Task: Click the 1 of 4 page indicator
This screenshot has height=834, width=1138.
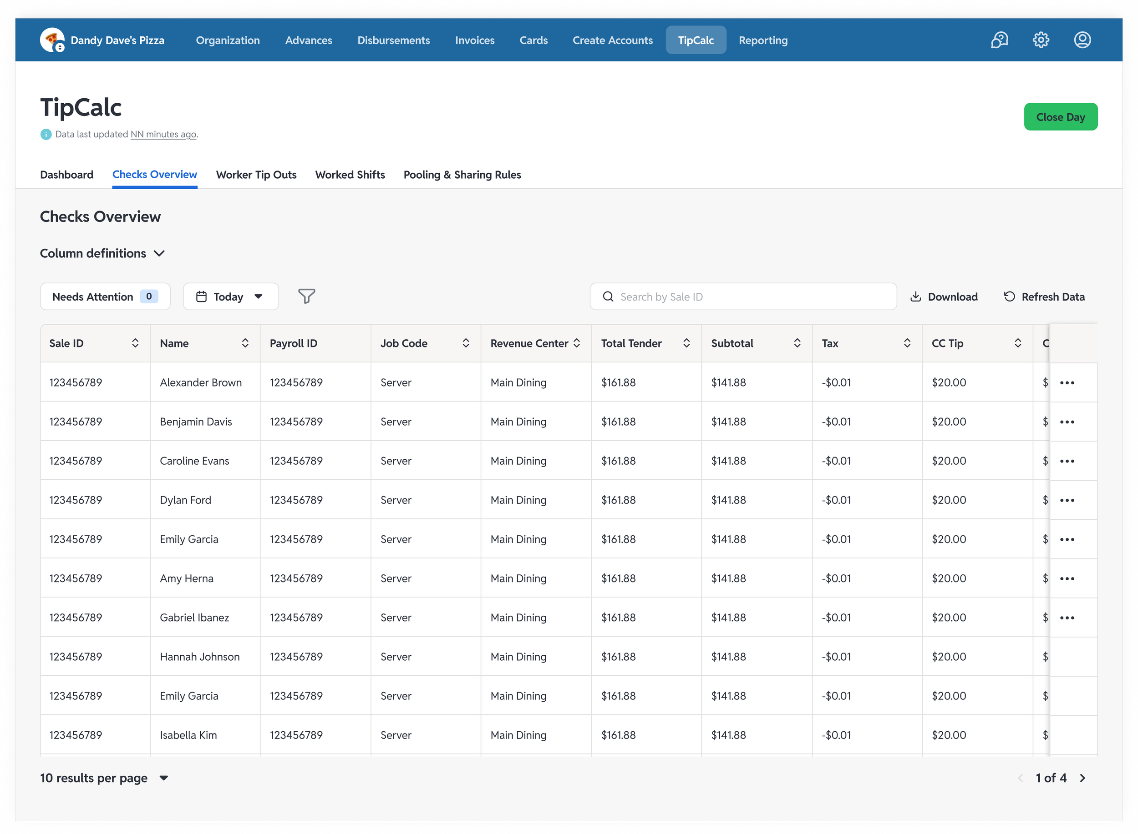Action: coord(1051,778)
